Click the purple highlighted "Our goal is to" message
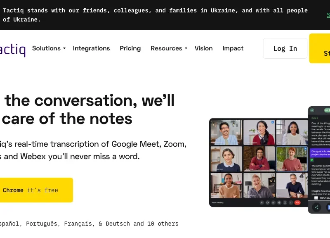 320,153
